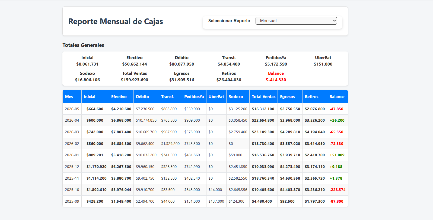The image size is (433, 220).
Task: Select the 2026-03 month cell
Action: 72,132
